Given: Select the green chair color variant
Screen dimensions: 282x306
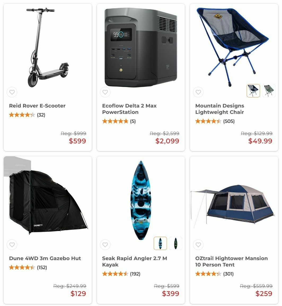Looking at the screenshot, I should (x=269, y=91).
